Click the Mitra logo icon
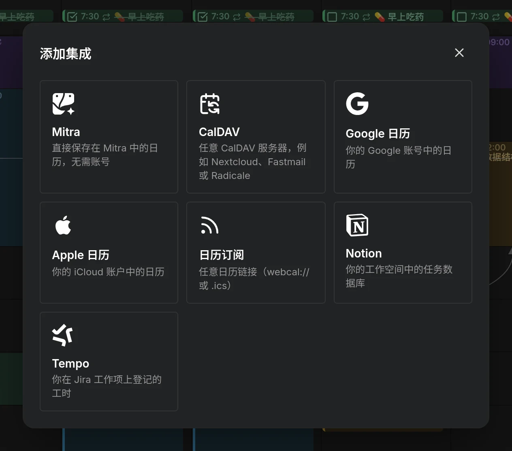Image resolution: width=512 pixels, height=451 pixels. pyautogui.click(x=64, y=104)
